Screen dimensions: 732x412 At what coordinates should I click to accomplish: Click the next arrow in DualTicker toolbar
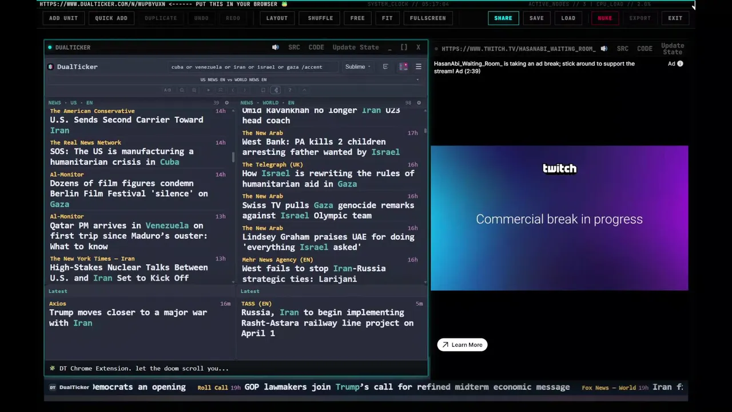click(244, 90)
